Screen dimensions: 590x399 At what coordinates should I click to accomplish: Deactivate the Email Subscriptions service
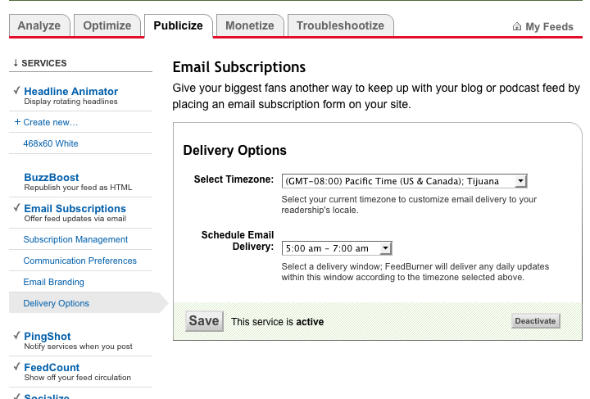pos(535,321)
